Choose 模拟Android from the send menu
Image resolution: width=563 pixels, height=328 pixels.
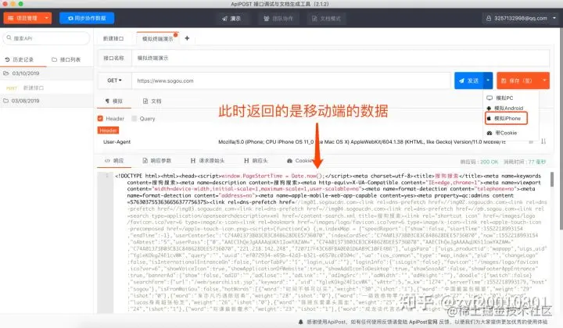(505, 108)
